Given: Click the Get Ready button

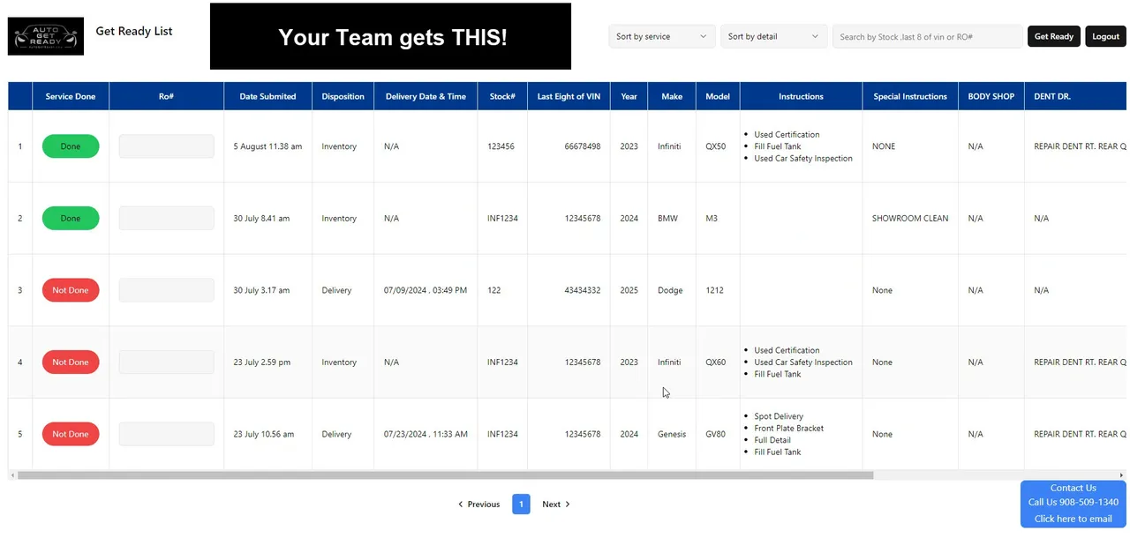Looking at the screenshot, I should click(1053, 36).
